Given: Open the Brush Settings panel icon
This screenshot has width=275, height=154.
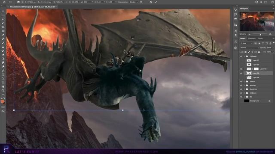Looking at the screenshot, I should tap(236, 10).
